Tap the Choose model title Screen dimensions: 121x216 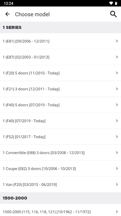click(32, 14)
